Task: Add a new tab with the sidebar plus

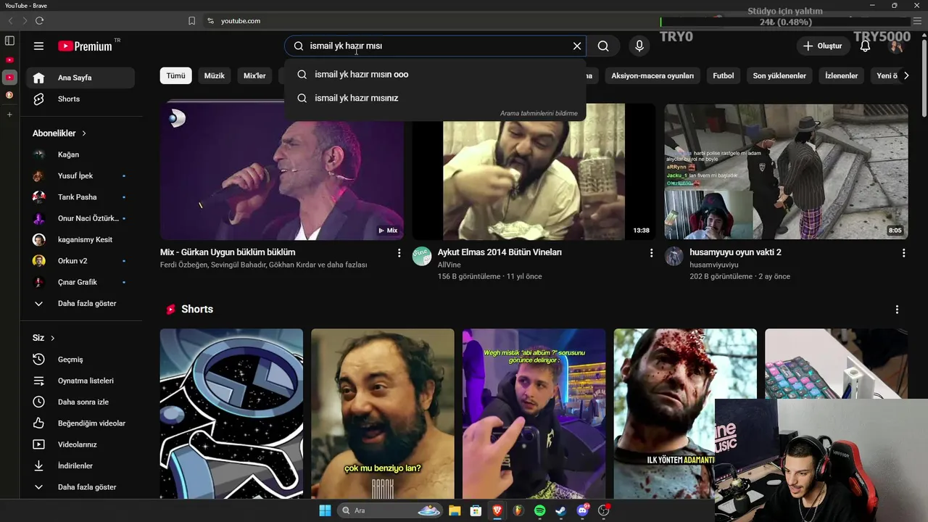Action: 9,115
